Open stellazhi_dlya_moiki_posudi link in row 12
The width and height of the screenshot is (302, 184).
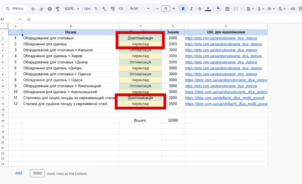pos(225,98)
